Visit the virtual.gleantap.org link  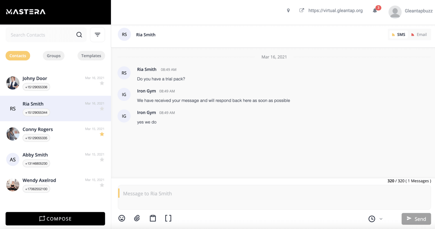click(x=336, y=10)
